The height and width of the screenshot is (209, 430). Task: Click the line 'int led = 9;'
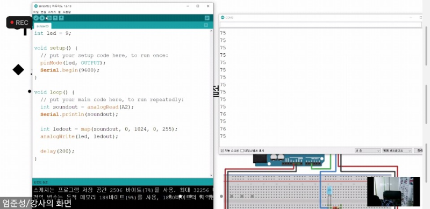click(x=53, y=33)
